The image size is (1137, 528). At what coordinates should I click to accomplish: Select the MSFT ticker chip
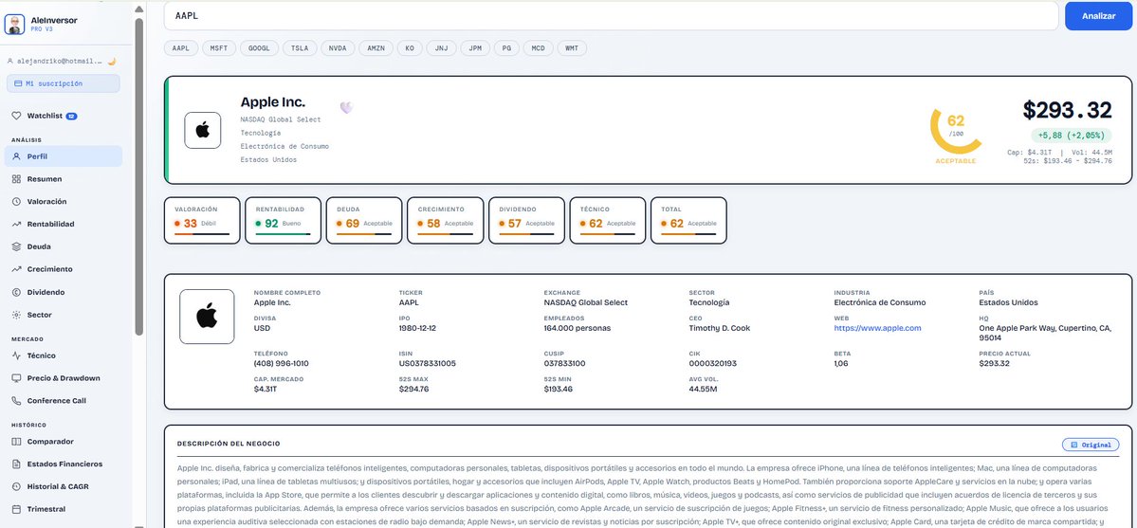[x=218, y=47]
